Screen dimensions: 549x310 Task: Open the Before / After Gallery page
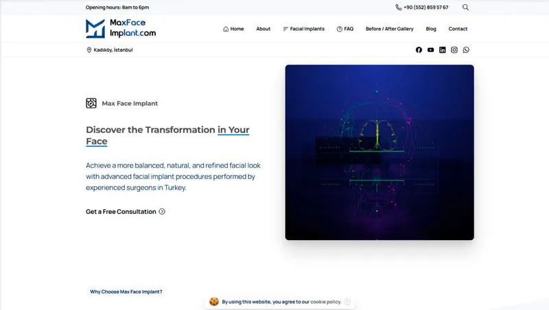[x=389, y=29]
